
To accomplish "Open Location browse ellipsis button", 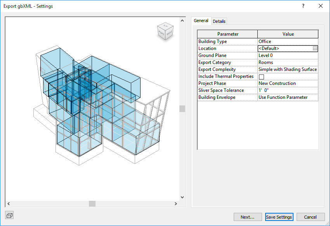I will [x=315, y=48].
